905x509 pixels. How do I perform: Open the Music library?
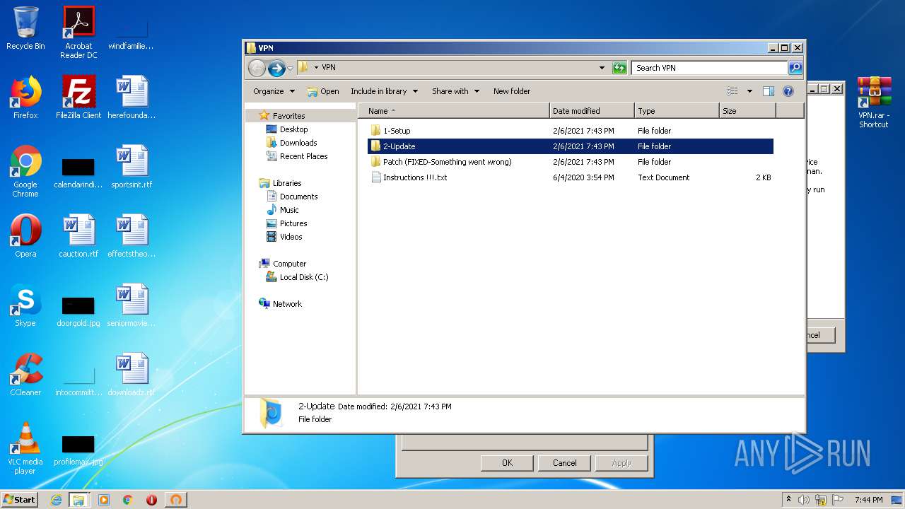283,210
